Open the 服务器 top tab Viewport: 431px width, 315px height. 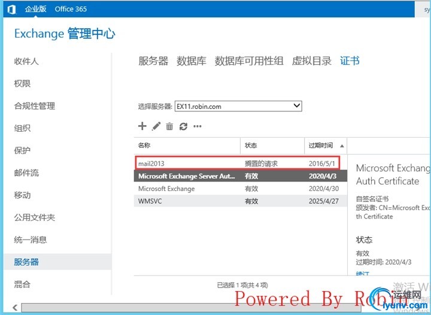pos(153,61)
